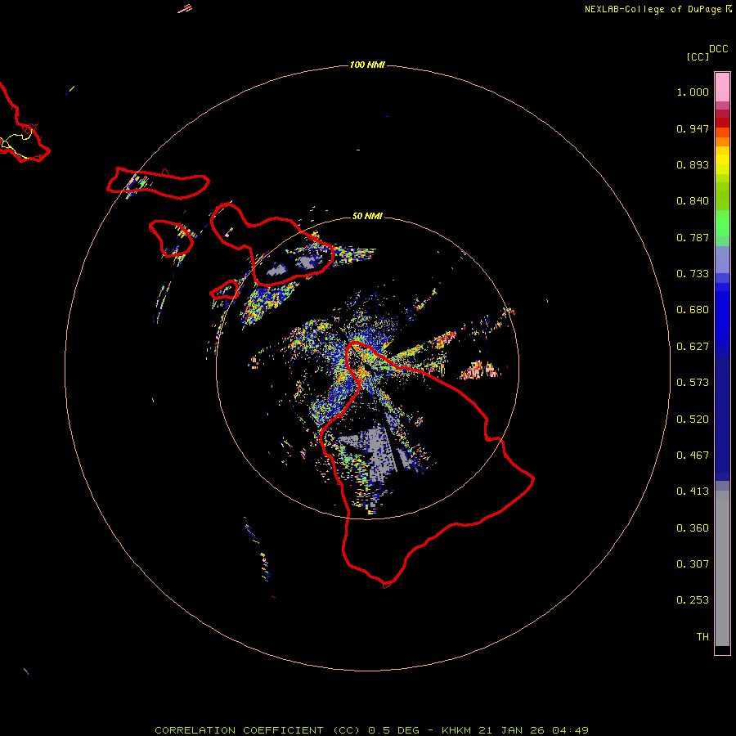Click the 0.680 value on the color scale
This screenshot has width=736, height=736.
point(693,310)
